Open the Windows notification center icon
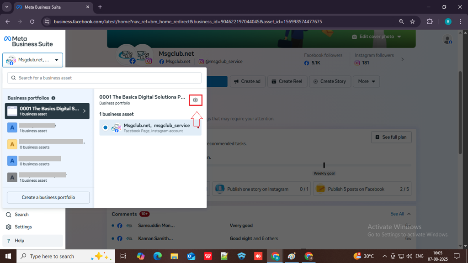 (x=457, y=256)
